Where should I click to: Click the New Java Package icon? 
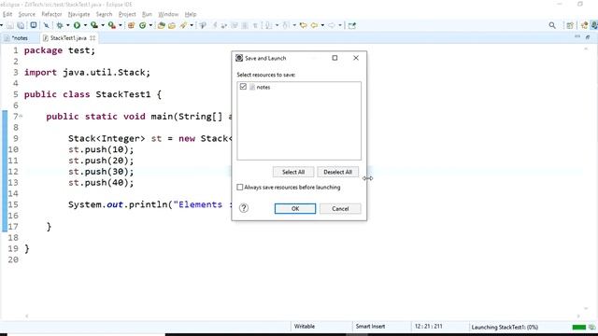[131, 25]
